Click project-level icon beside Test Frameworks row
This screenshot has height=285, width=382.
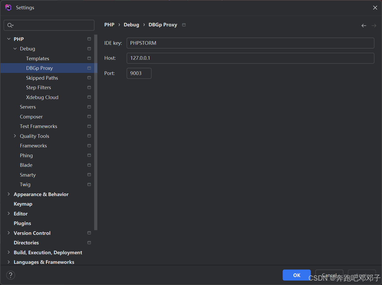coord(89,126)
